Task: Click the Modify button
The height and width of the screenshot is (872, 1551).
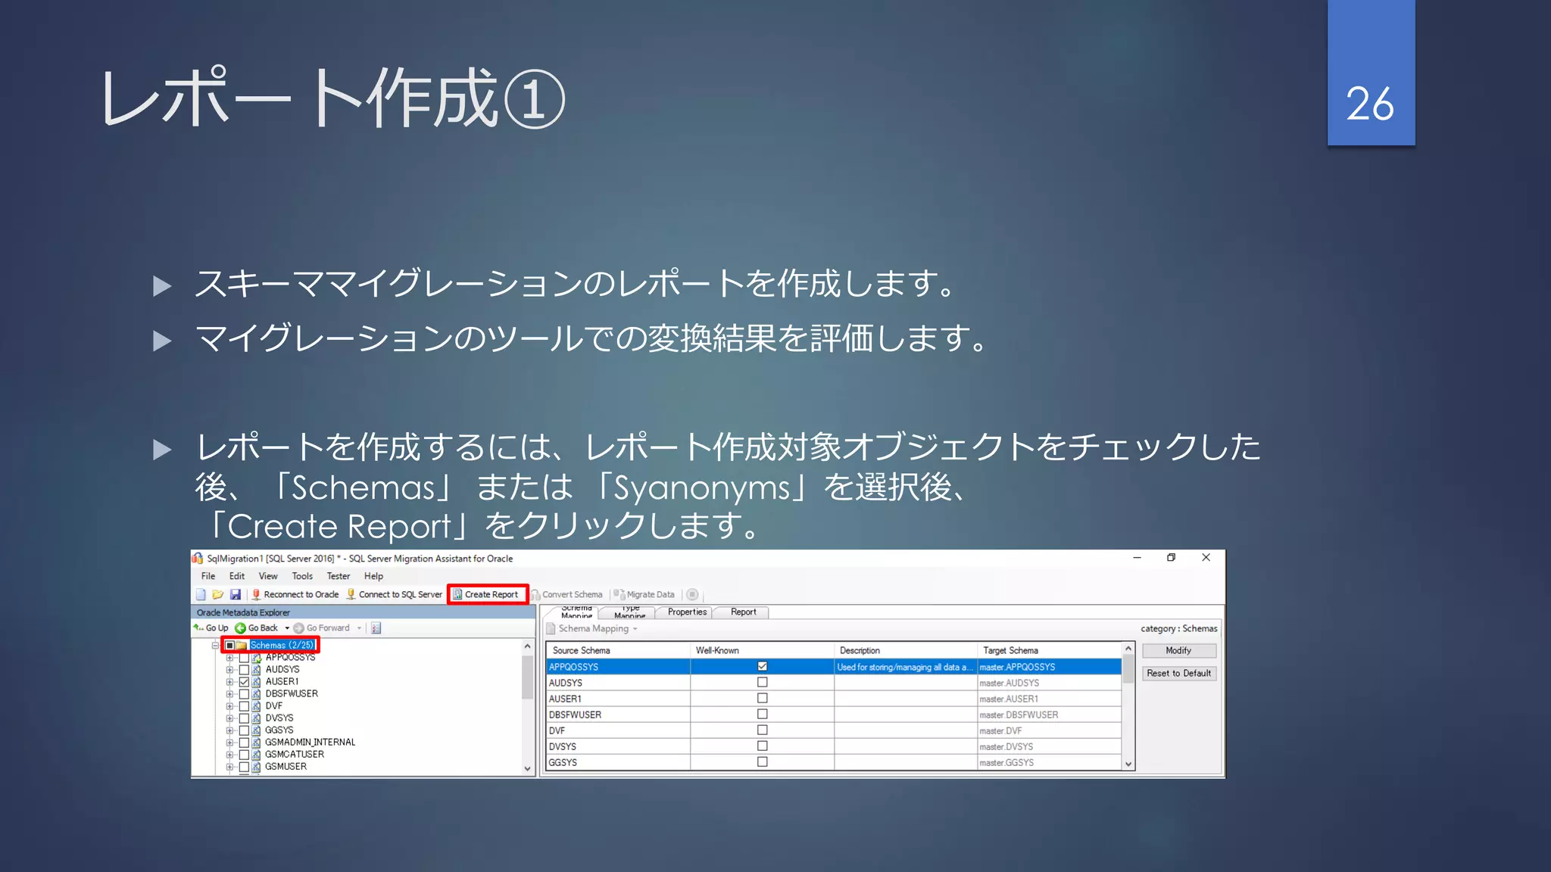Action: click(1178, 650)
